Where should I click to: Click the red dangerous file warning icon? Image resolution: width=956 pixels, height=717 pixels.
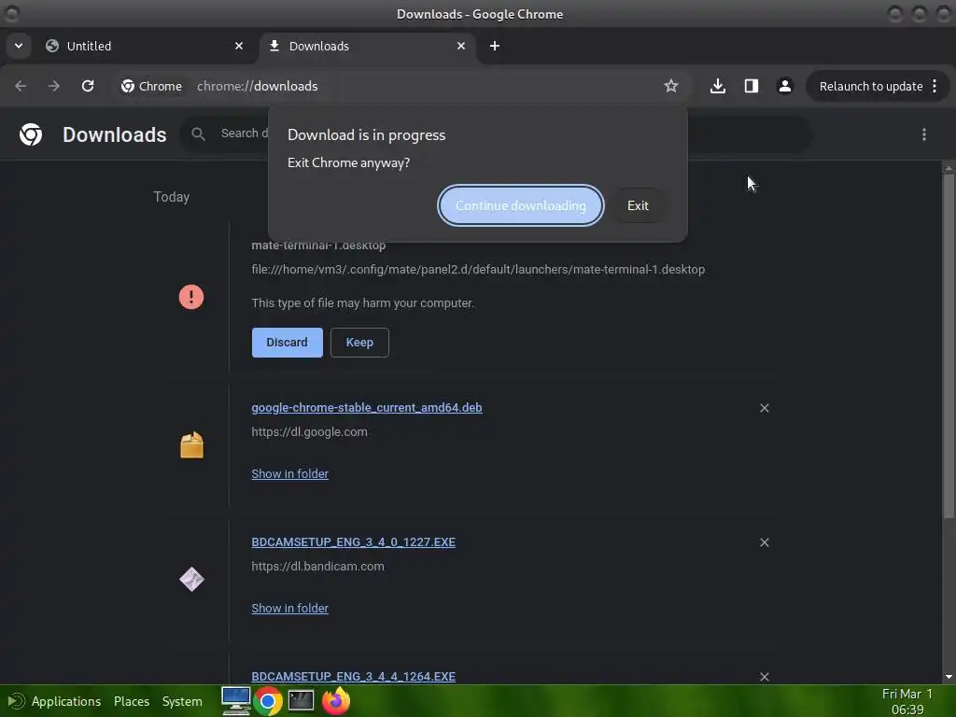(190, 297)
